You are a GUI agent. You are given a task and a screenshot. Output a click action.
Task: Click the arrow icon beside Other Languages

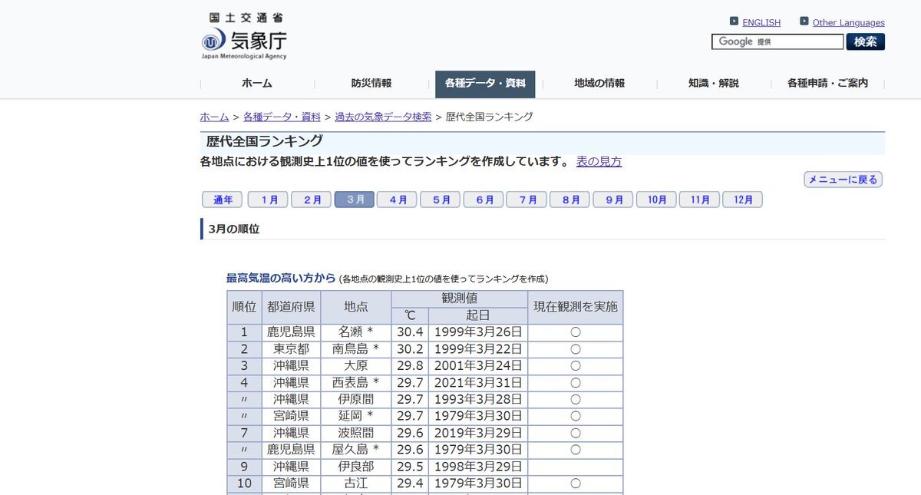coord(804,21)
